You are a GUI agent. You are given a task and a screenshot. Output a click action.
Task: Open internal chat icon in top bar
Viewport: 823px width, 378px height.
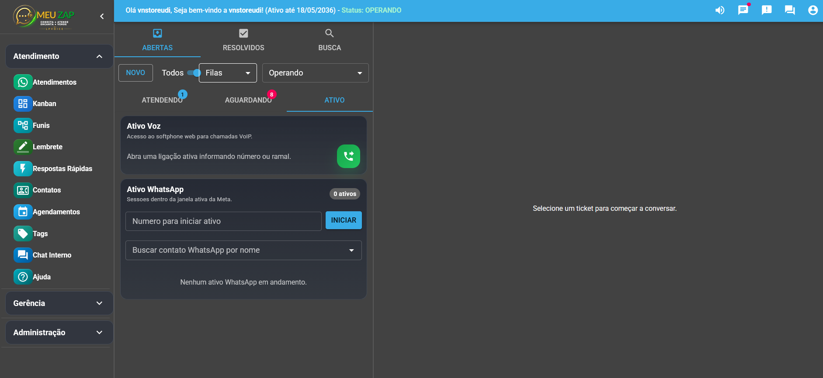point(790,10)
